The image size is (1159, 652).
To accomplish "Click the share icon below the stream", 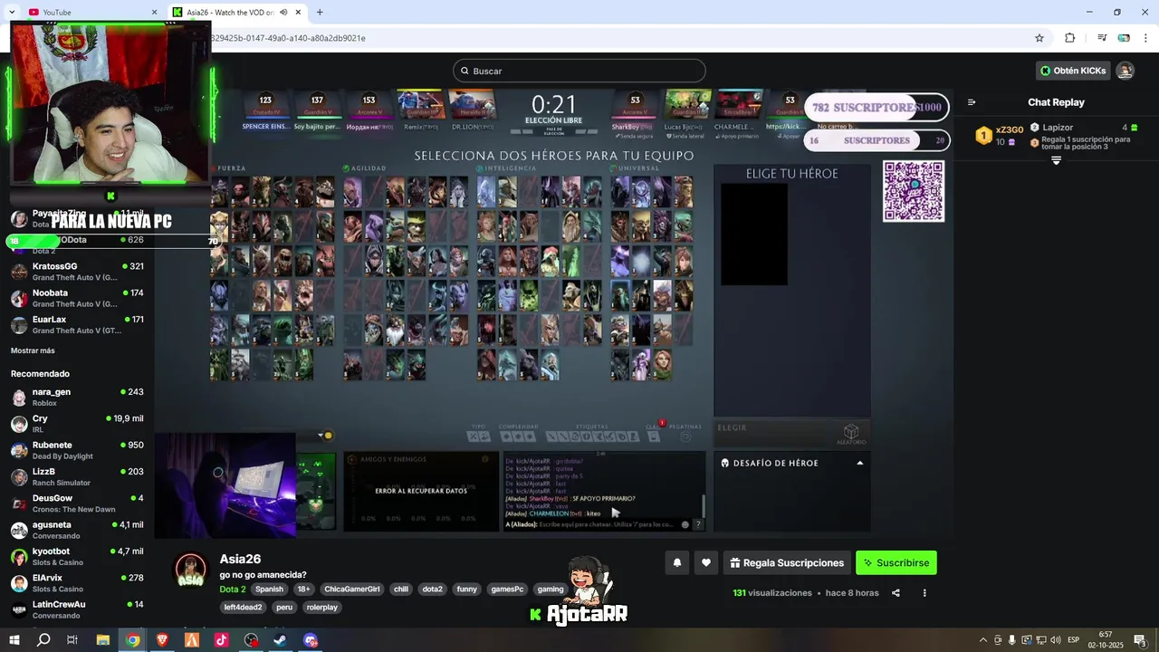I will (896, 593).
